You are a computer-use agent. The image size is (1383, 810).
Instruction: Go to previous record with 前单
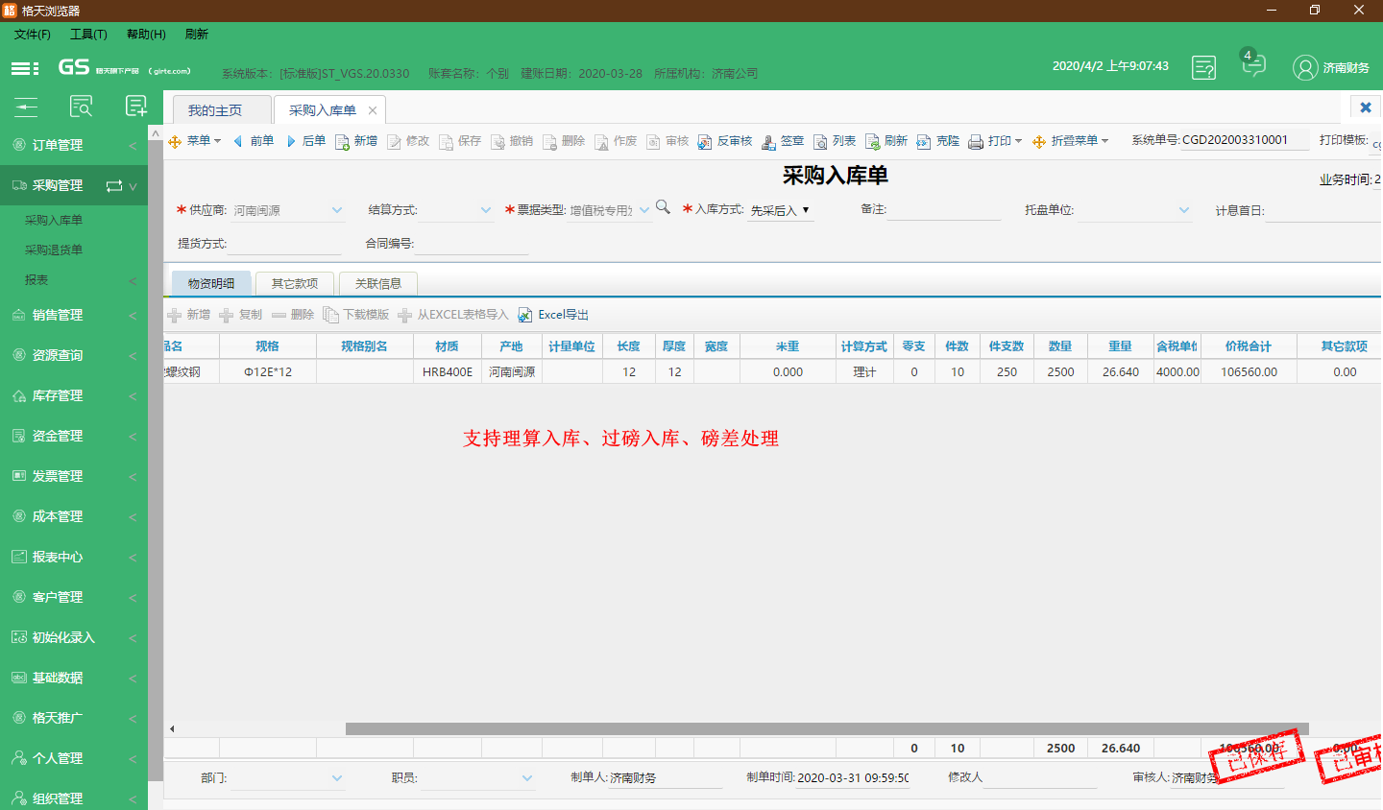tap(253, 141)
